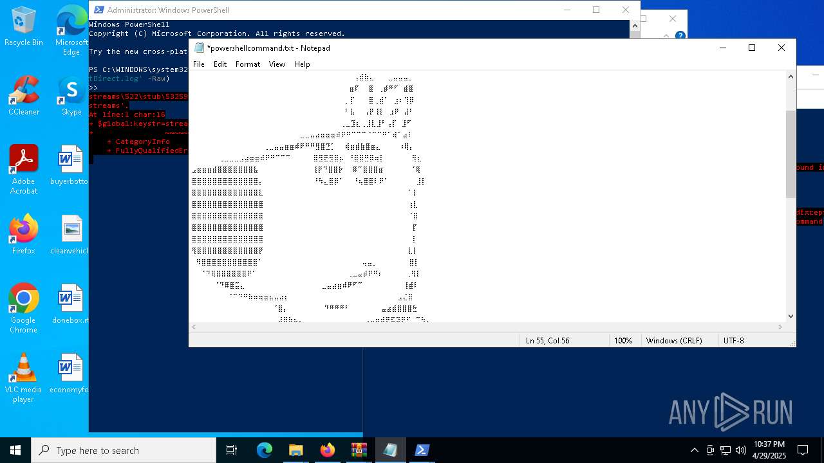Click Notepad scroll up arrow
Screen dimensions: 824x463
[x=791, y=77]
